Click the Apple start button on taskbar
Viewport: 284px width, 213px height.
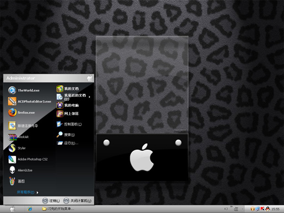tap(12, 209)
